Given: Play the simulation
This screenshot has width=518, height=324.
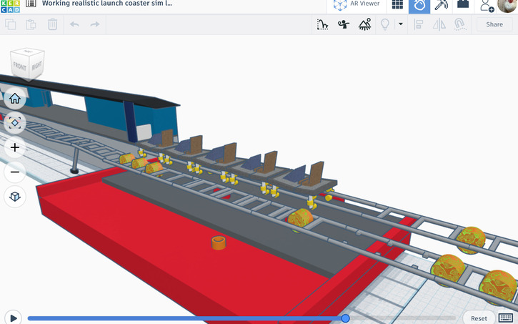Looking at the screenshot, I should (13, 318).
